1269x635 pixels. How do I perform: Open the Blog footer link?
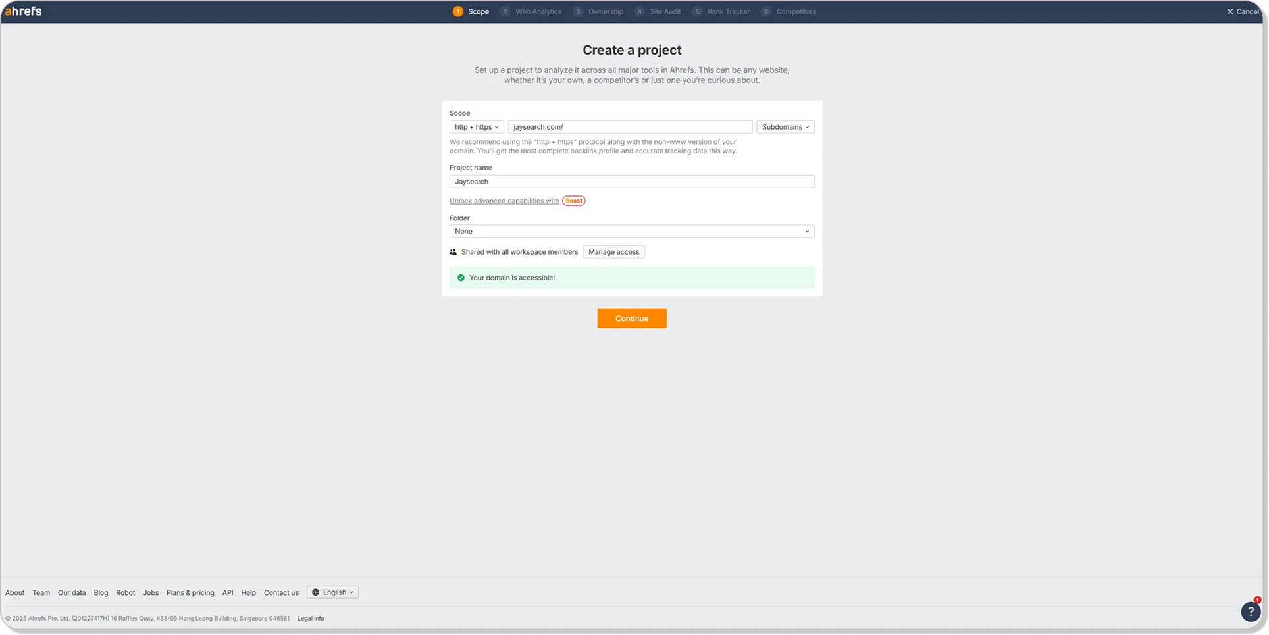coord(101,593)
